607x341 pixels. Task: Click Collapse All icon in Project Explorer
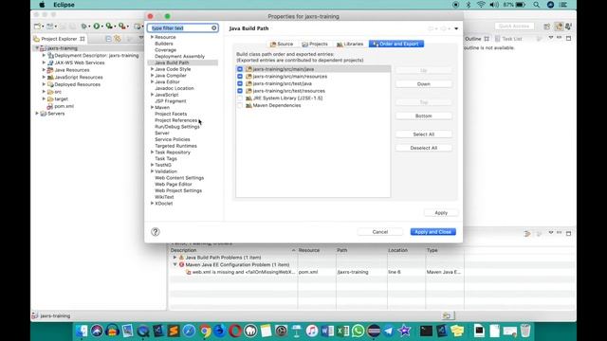108,39
